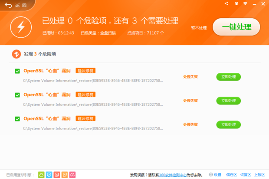Uncheck the second OpenSSL 心血 漏洞 item
This screenshot has width=269, height=179.
coord(17,95)
